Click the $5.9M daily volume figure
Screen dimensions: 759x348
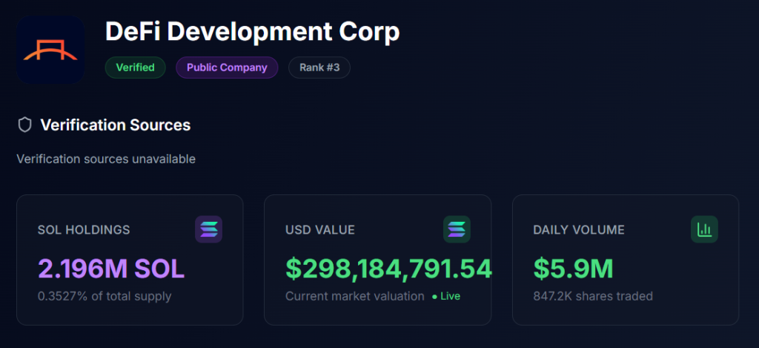pyautogui.click(x=573, y=269)
